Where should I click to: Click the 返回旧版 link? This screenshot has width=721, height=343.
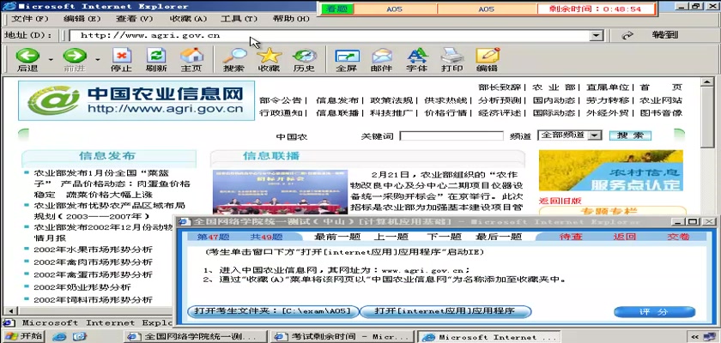(x=560, y=201)
